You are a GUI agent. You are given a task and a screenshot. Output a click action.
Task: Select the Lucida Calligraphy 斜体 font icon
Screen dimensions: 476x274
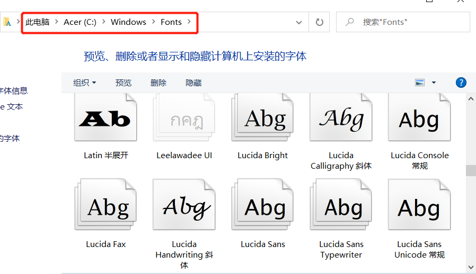coord(341,117)
